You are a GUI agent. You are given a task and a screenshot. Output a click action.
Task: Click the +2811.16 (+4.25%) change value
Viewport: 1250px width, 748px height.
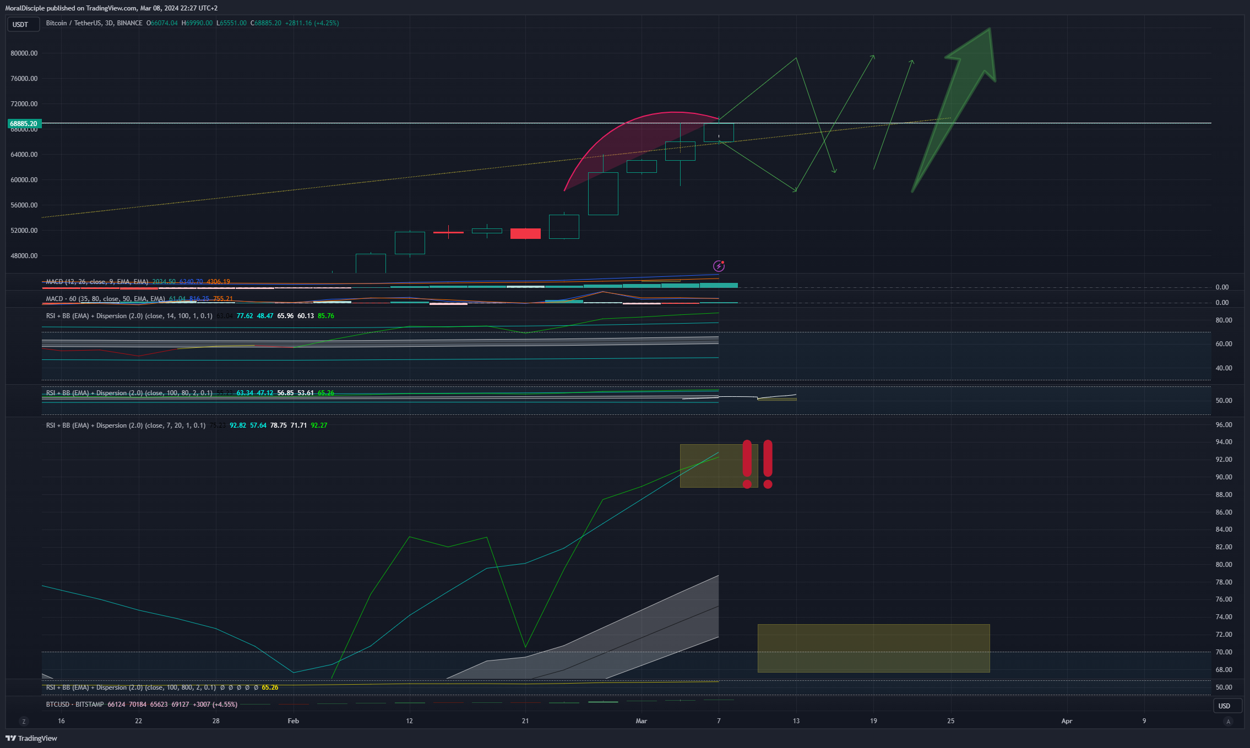pyautogui.click(x=312, y=23)
